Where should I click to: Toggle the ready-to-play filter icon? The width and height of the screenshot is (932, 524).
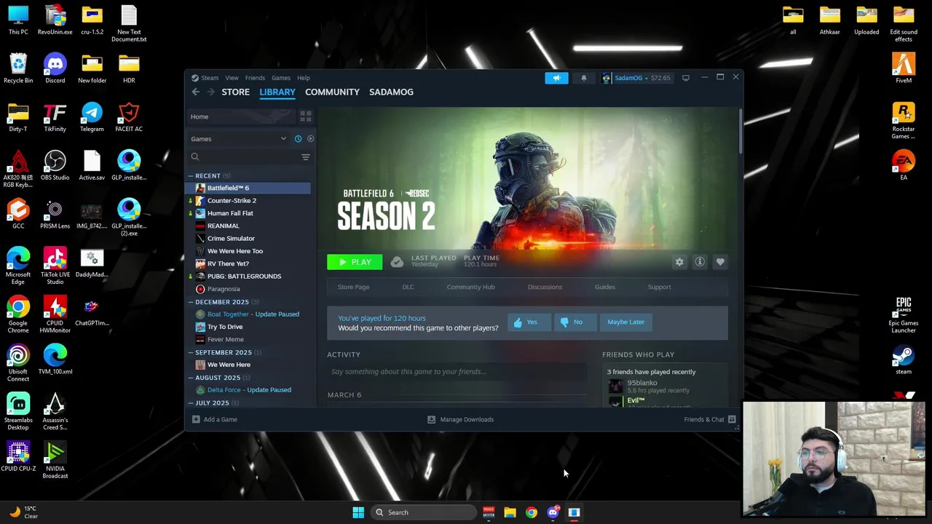[310, 139]
